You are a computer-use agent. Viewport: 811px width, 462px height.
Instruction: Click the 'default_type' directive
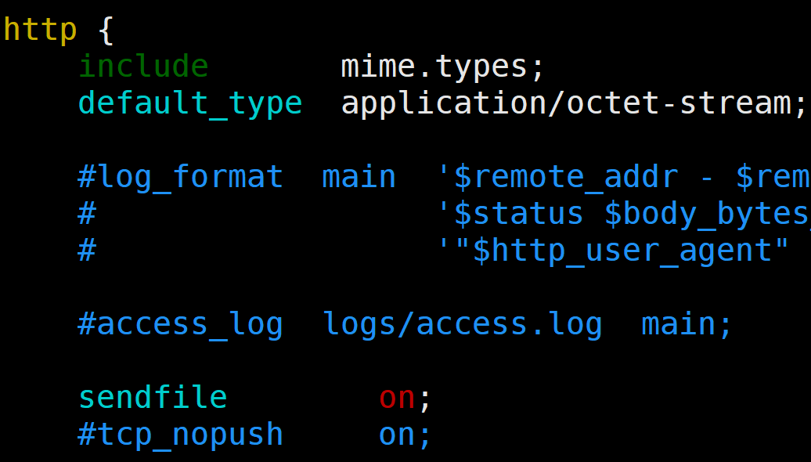pyautogui.click(x=190, y=103)
